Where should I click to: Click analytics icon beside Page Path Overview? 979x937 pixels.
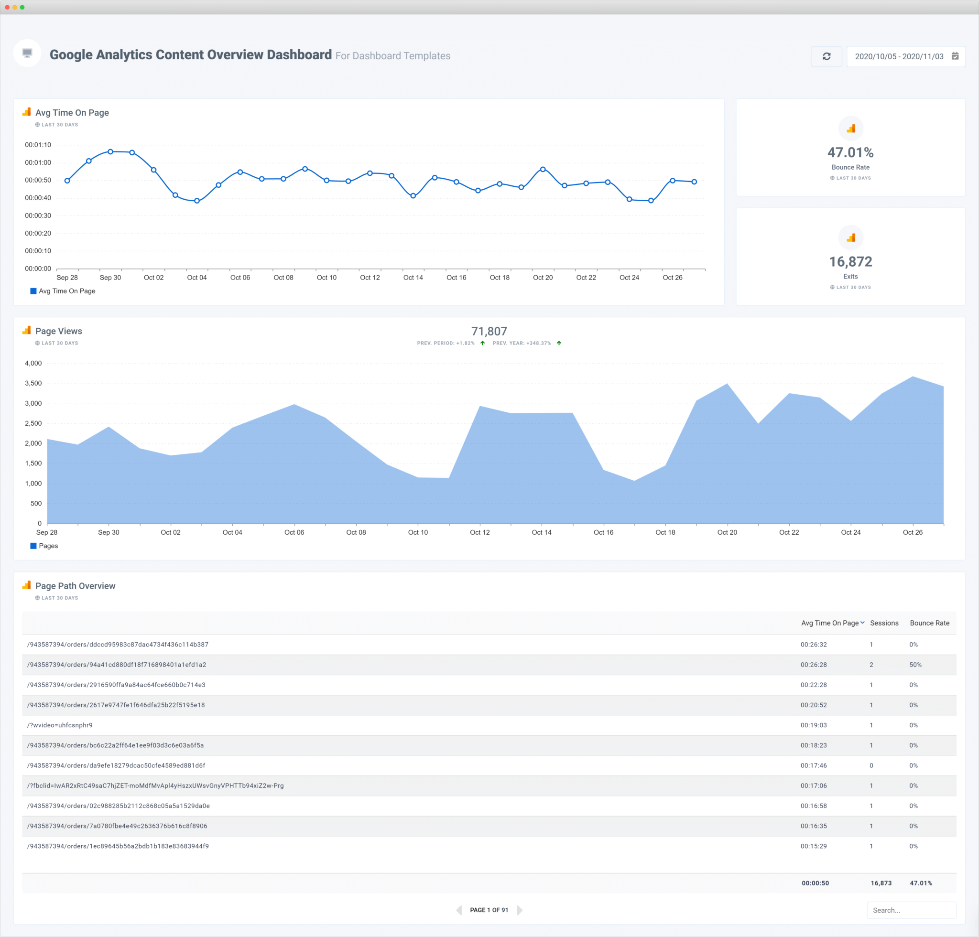[26, 585]
